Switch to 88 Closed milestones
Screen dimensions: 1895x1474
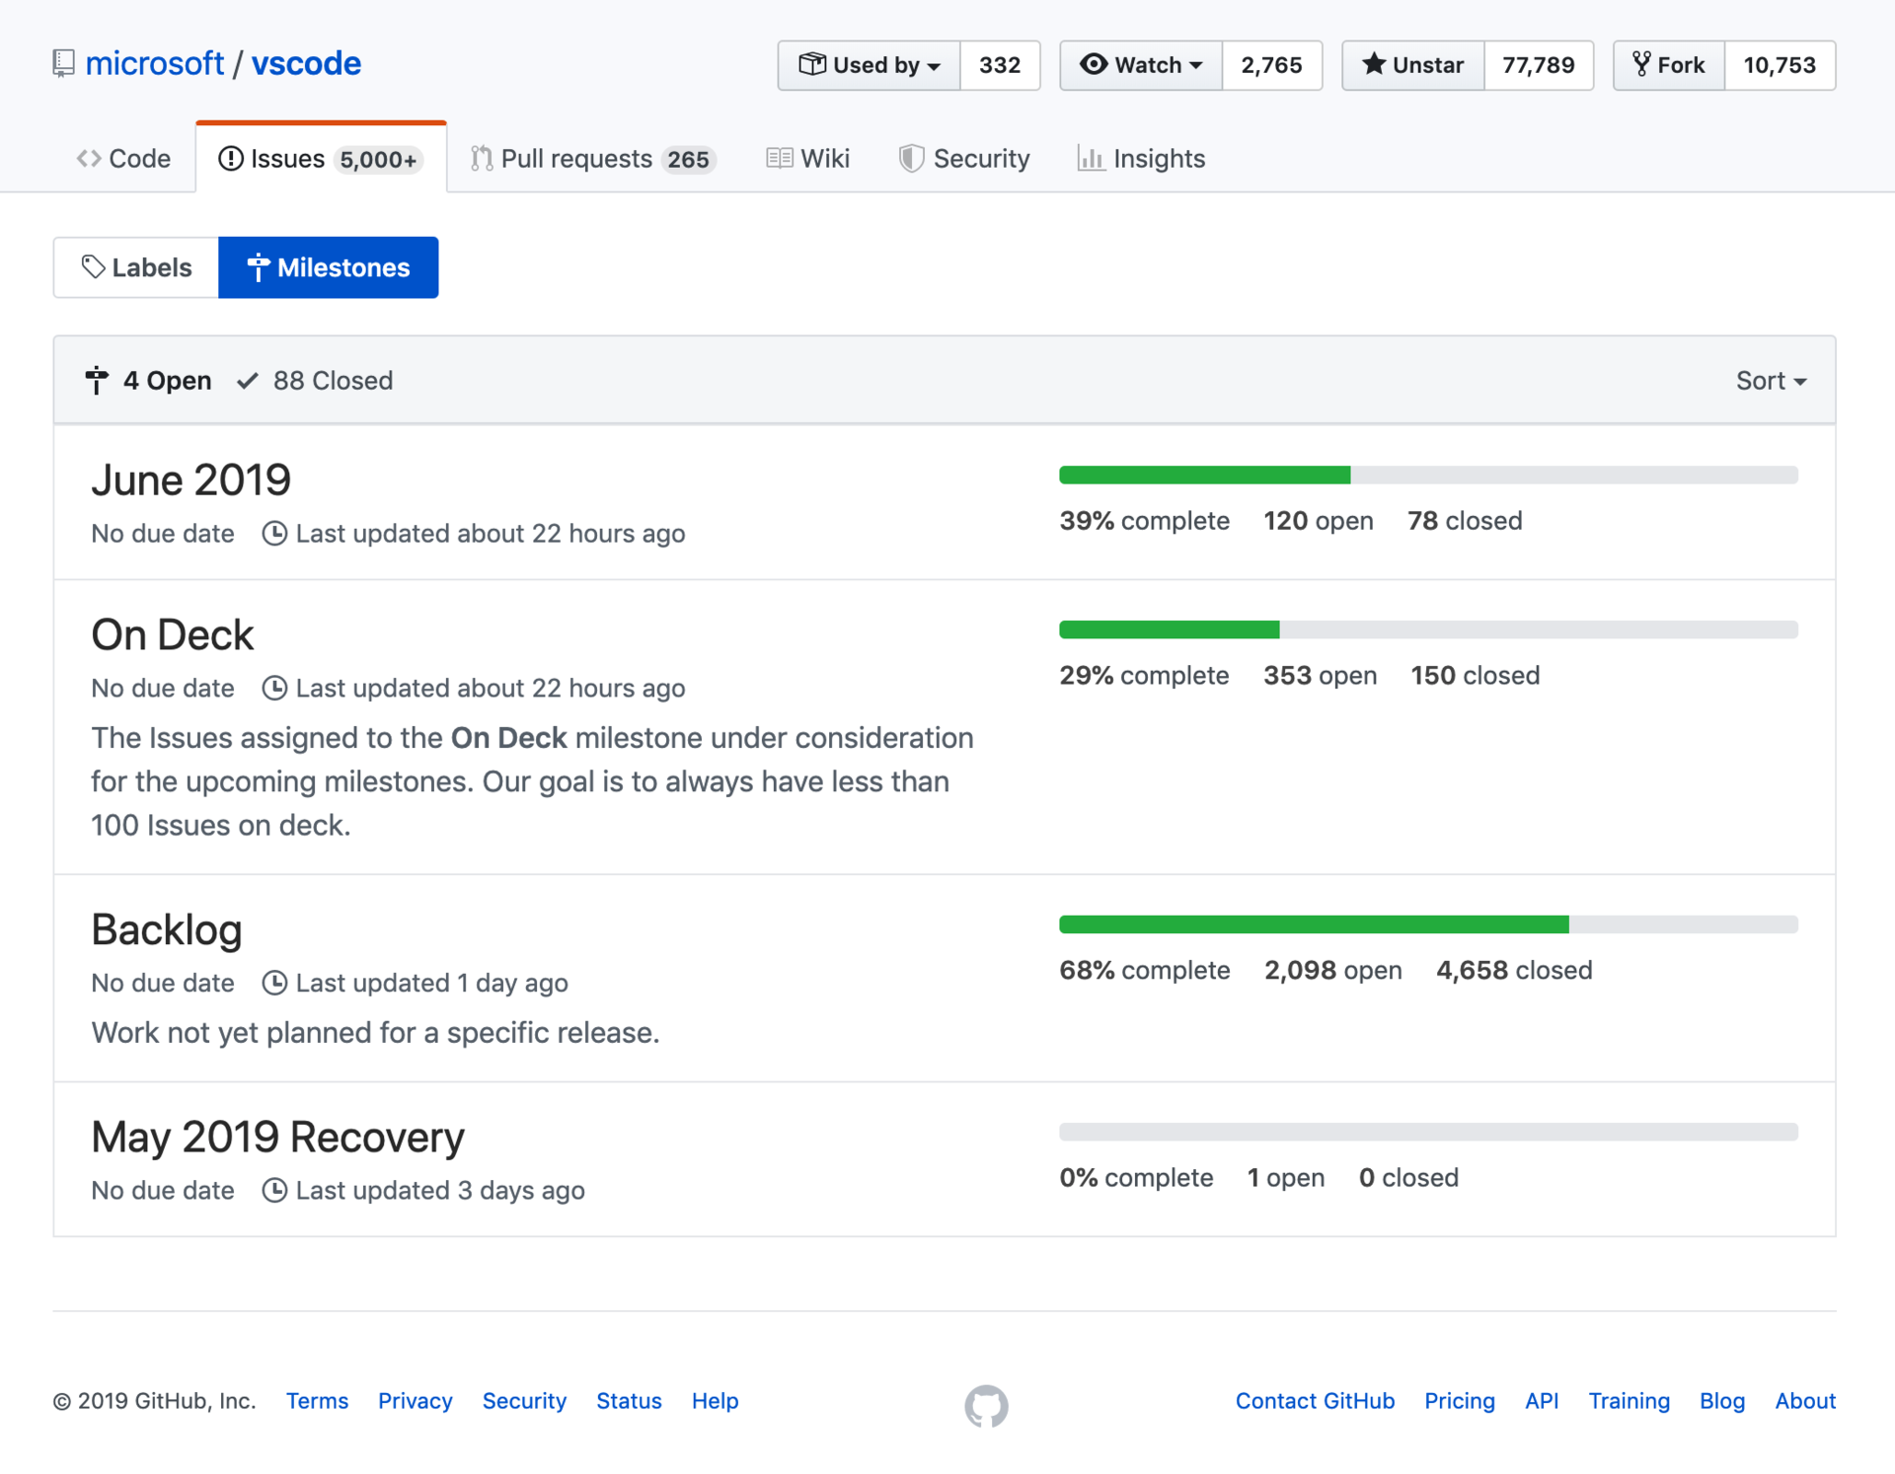tap(316, 381)
